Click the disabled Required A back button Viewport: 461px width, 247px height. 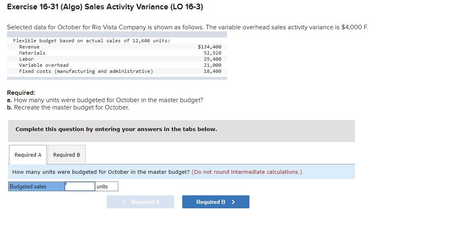pos(140,201)
